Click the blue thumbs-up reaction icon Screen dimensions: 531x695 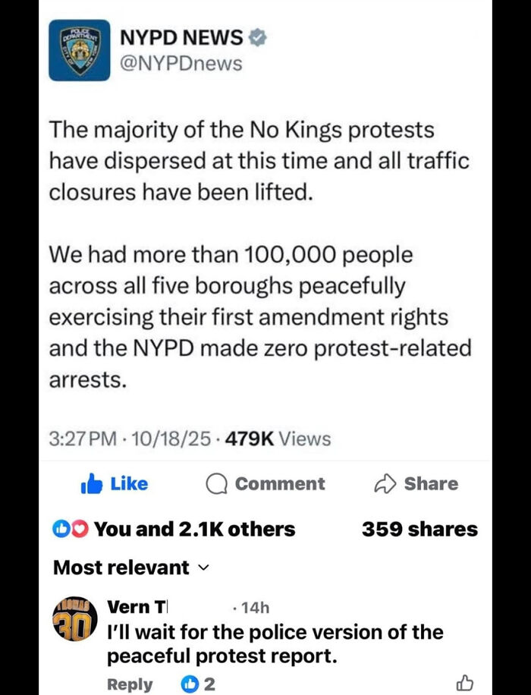[61, 529]
